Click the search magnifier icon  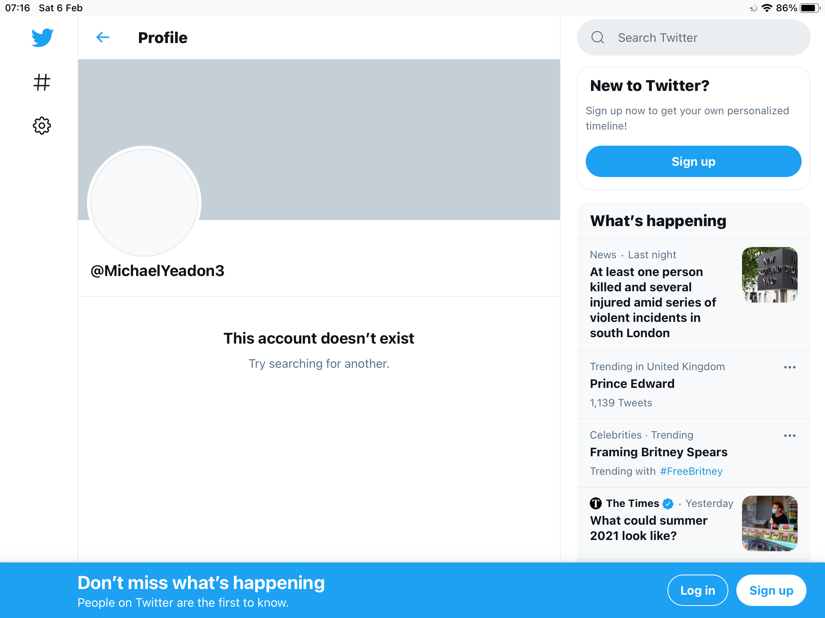598,38
